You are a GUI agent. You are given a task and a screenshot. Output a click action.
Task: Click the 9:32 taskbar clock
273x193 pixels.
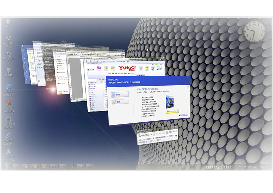pyautogui.click(x=263, y=167)
